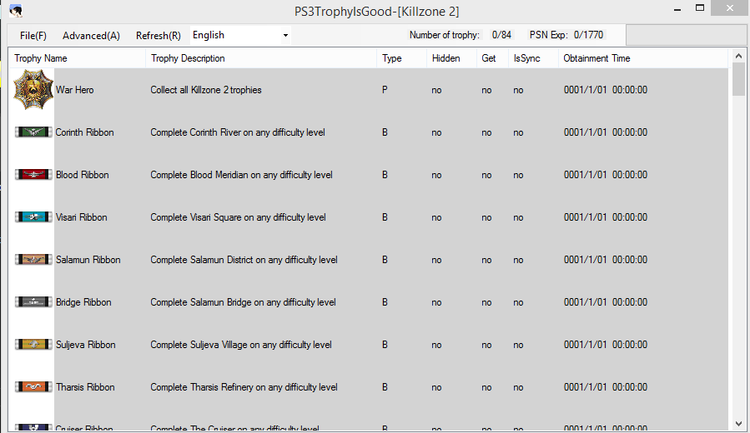The width and height of the screenshot is (750, 433).
Task: Click 'Complete Suljeva Village on any difficulty level'
Action: coord(241,345)
